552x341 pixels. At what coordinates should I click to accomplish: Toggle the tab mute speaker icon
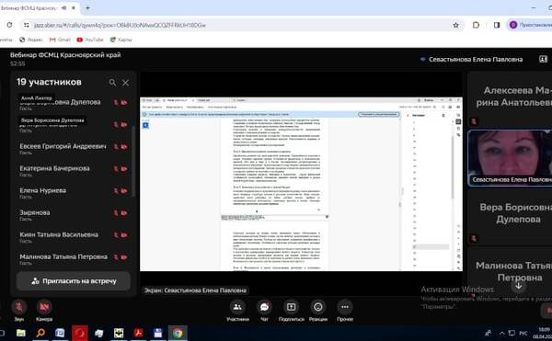[x=64, y=7]
